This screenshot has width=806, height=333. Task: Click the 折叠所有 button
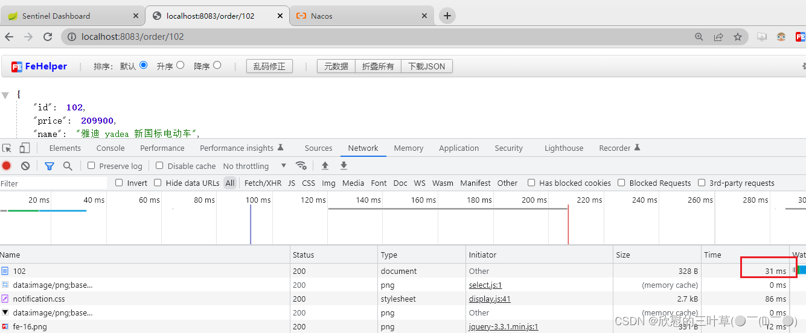[x=378, y=66]
